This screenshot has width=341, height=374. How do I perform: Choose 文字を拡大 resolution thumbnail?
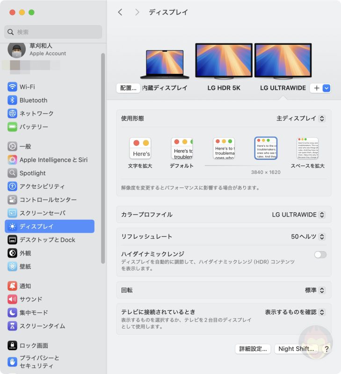click(140, 148)
